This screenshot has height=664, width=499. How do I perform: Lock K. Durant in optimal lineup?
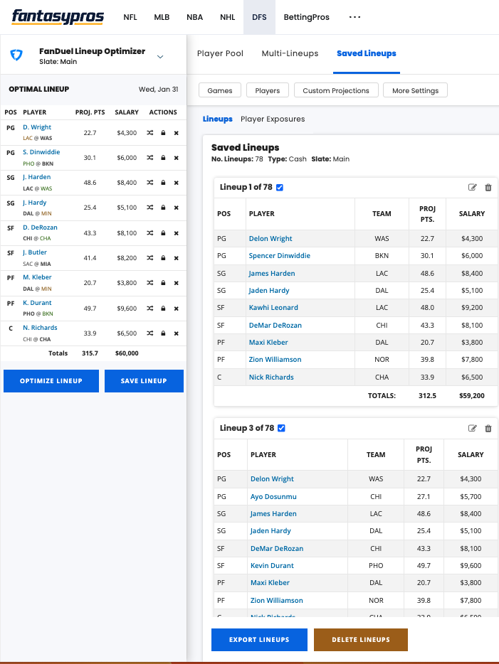coord(163,309)
